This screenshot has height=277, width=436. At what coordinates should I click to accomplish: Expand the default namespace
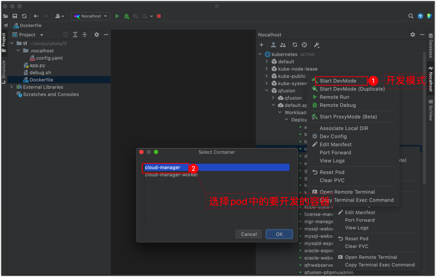point(267,61)
